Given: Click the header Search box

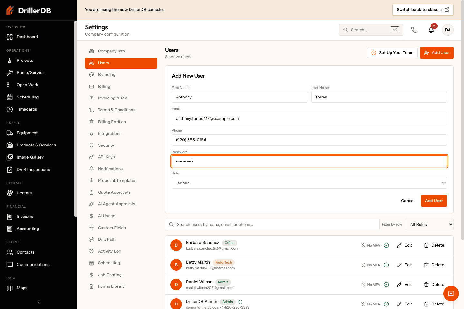Looking at the screenshot, I should pyautogui.click(x=371, y=30).
